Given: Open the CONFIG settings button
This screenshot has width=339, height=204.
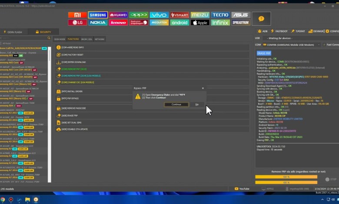Looking at the screenshot, I should click(332, 31).
